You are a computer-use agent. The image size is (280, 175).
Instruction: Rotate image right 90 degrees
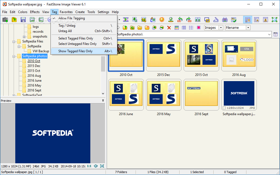tap(189, 20)
